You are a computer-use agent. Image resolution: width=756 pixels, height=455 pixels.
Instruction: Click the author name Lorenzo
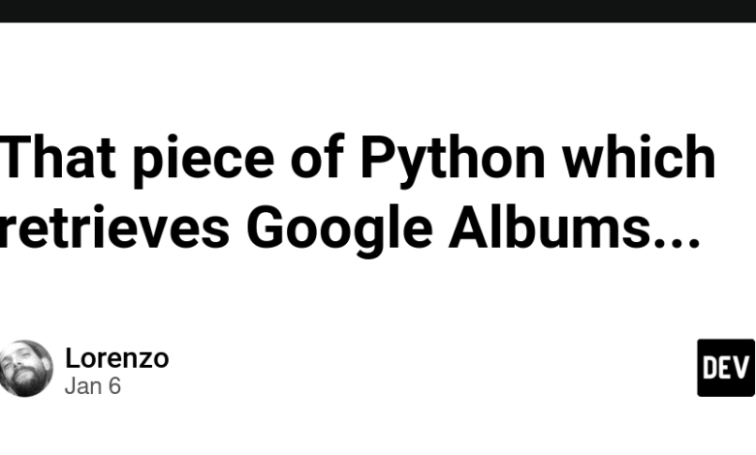(116, 358)
